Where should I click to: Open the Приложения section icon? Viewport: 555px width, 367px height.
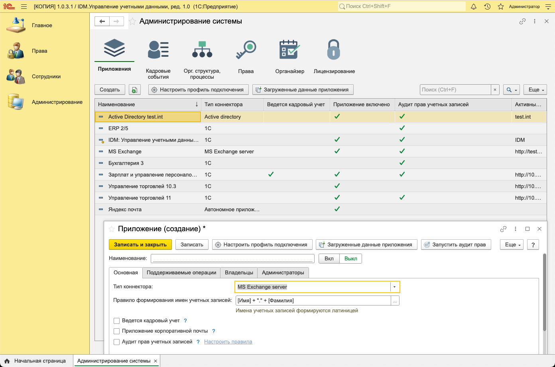point(114,48)
